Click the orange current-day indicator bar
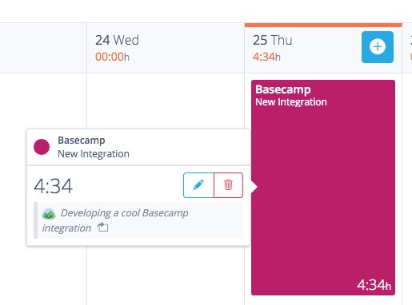The height and width of the screenshot is (305, 412). click(x=323, y=25)
